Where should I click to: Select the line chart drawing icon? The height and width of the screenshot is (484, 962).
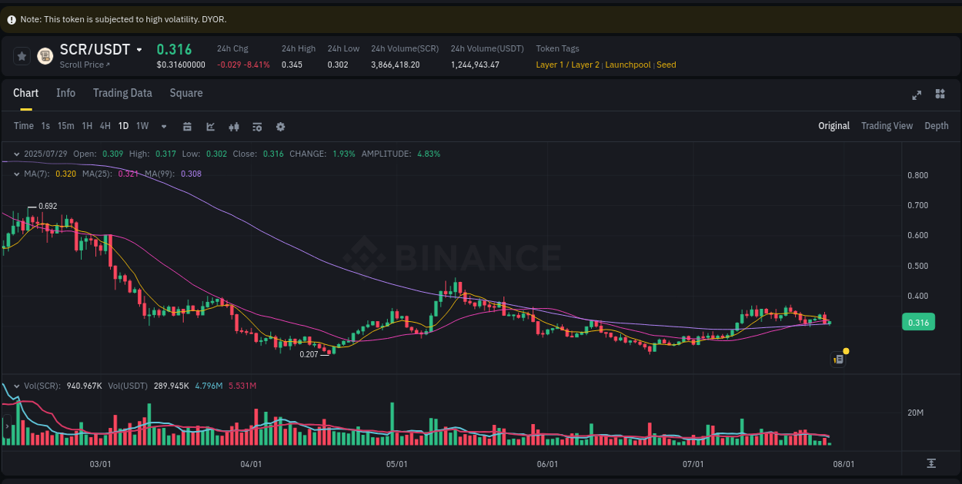coord(210,126)
